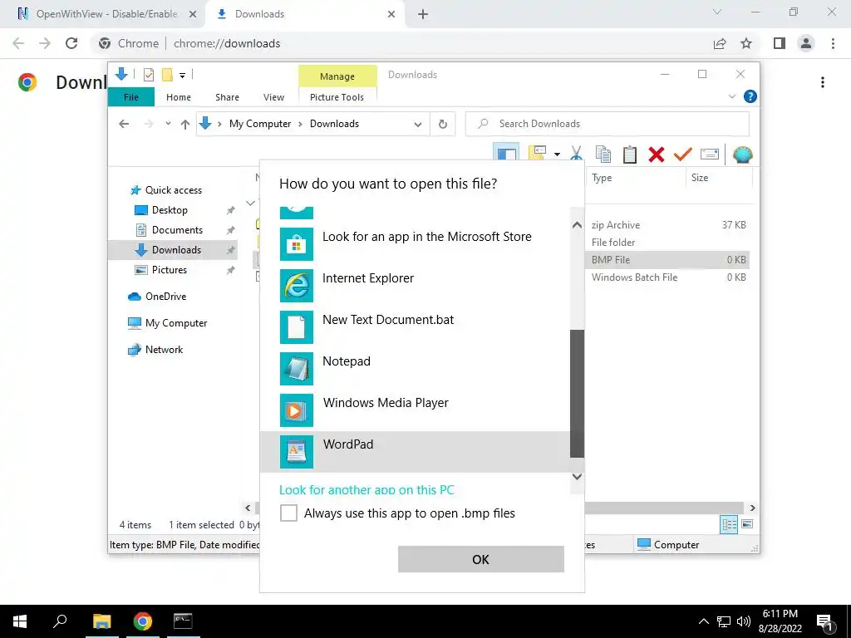Refresh the Downloads folder view
Image resolution: width=851 pixels, height=638 pixels.
tap(443, 124)
